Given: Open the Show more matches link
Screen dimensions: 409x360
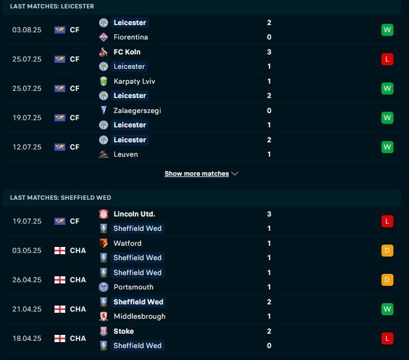Looking at the screenshot, I should click(196, 173).
